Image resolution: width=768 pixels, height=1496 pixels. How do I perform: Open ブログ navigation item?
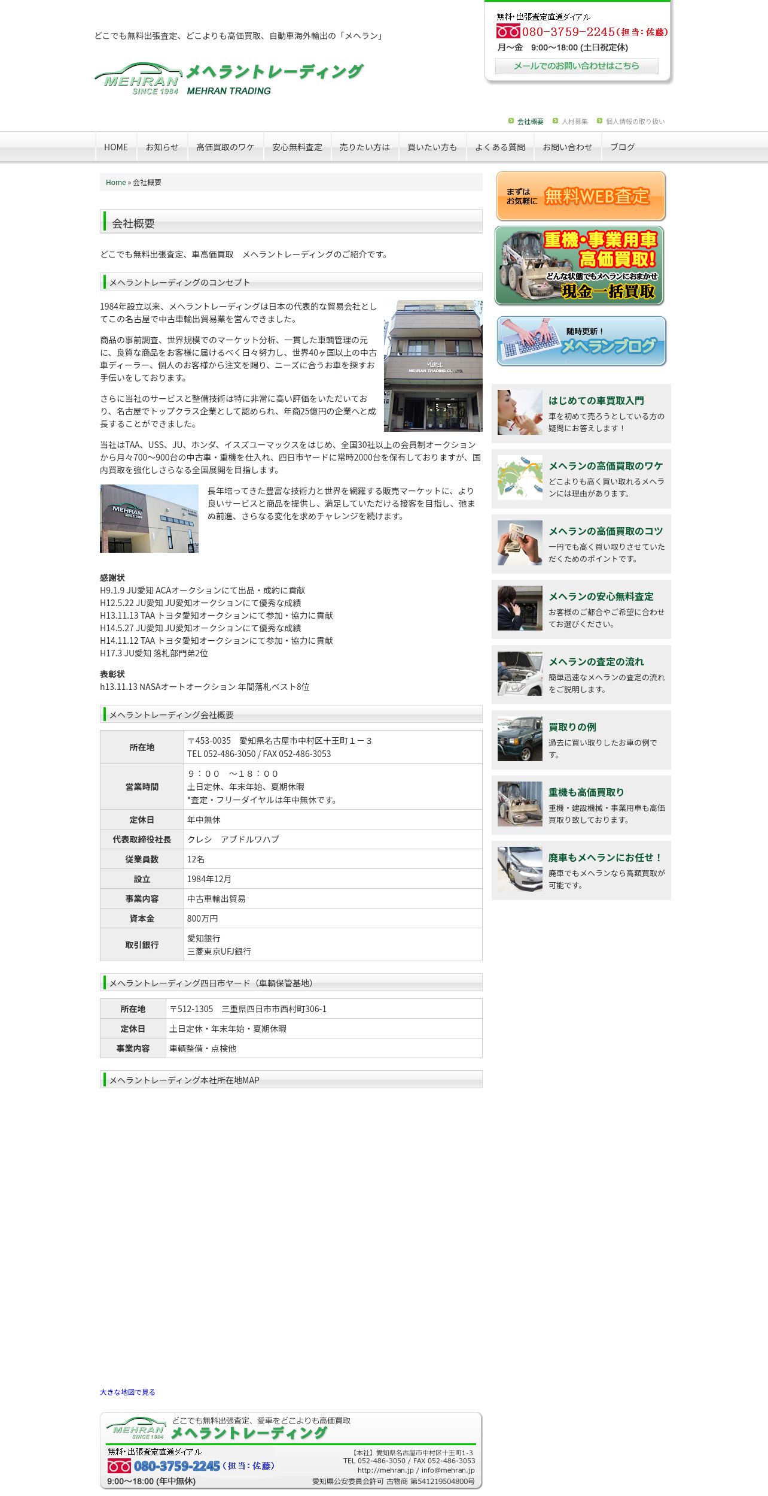pyautogui.click(x=623, y=147)
